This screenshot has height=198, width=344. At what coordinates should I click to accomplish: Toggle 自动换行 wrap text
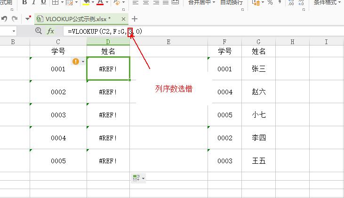(232, 2)
